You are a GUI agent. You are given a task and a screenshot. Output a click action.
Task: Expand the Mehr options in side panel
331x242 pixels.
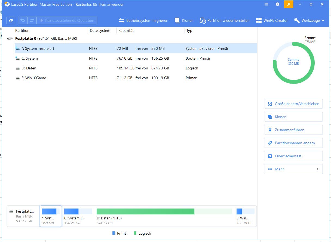coord(293,169)
